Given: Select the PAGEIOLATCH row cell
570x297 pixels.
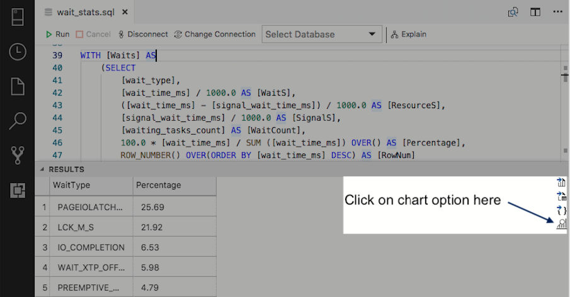Looking at the screenshot, I should pyautogui.click(x=91, y=206).
